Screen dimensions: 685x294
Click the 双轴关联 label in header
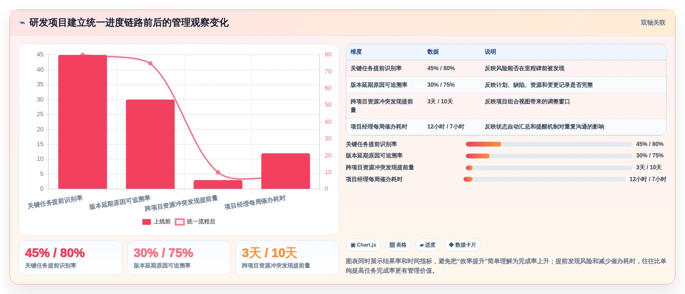653,23
